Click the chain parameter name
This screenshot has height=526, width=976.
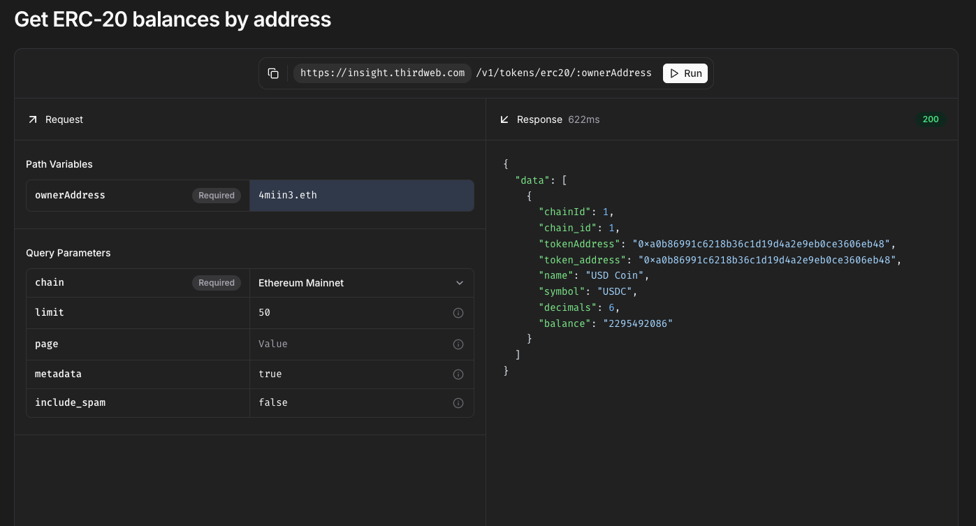[50, 283]
